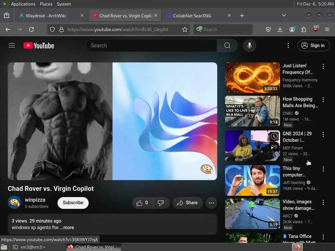This screenshot has height=251, width=335.
Task: Go back with the browser back arrow
Action: [x=8, y=29]
